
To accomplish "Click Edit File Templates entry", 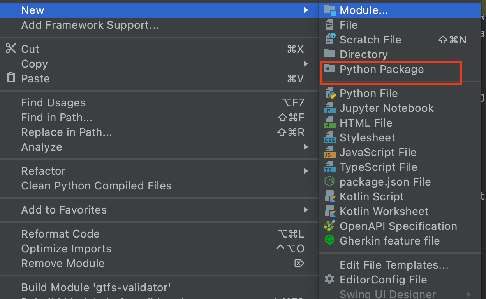I will click(394, 265).
